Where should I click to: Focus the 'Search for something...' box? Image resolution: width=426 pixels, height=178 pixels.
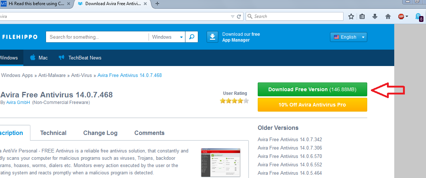point(97,37)
